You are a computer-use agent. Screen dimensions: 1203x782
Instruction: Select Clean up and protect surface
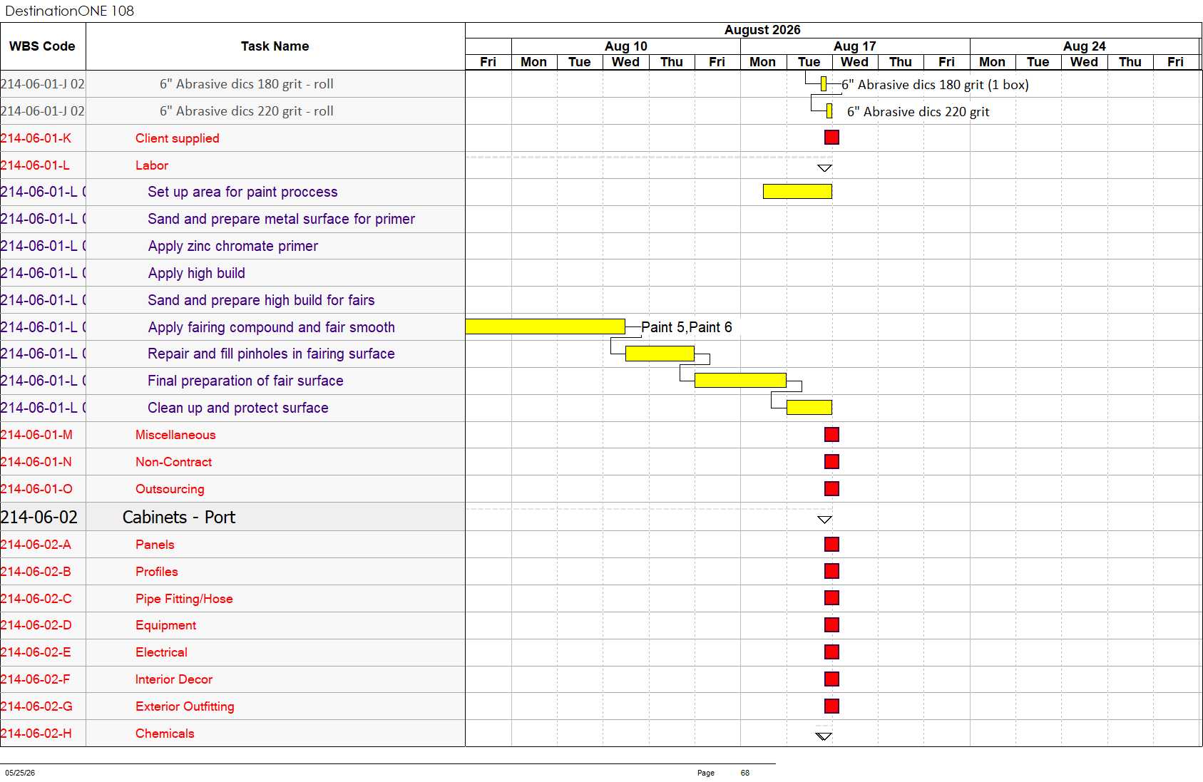tap(238, 408)
